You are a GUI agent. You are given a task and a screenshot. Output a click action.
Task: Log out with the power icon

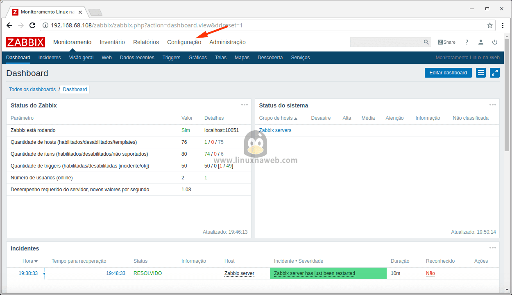[x=495, y=42]
